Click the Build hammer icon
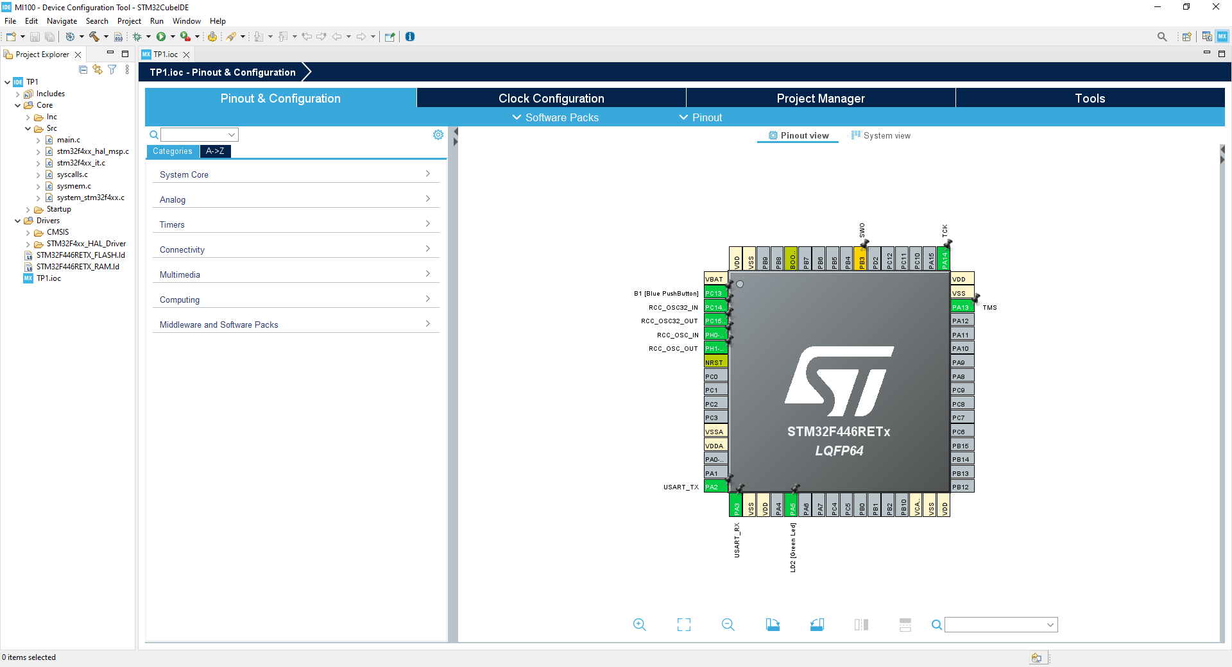 pyautogui.click(x=94, y=37)
